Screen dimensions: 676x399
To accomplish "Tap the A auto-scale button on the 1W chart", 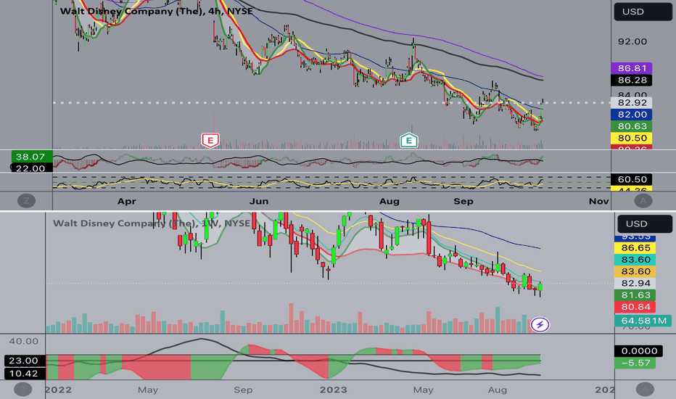I will coord(645,390).
